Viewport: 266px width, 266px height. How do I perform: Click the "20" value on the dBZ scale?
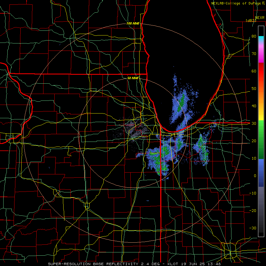(x=254, y=141)
